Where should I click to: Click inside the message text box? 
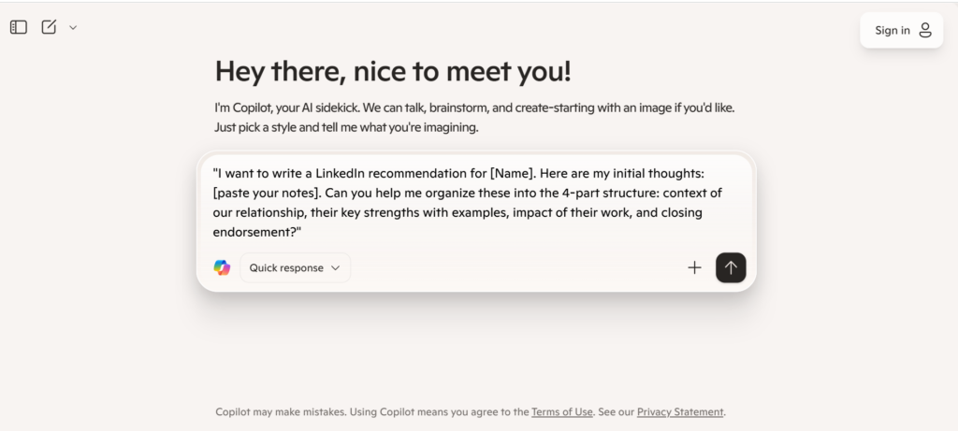(x=468, y=203)
